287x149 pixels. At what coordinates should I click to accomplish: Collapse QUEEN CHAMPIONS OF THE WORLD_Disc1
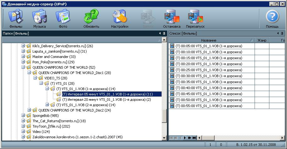click(x=29, y=72)
